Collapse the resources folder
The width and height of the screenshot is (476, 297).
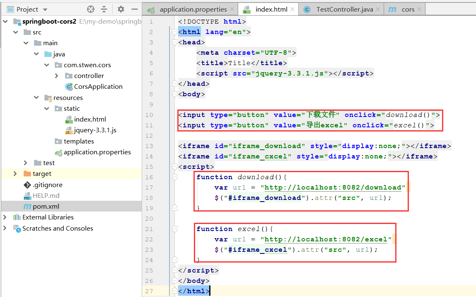[x=37, y=97]
